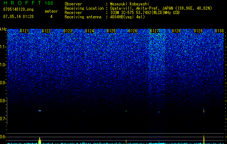Click the faint cyan echo after 0127
Image resolution: width=227 pixels, height=144 pixels.
point(159,112)
